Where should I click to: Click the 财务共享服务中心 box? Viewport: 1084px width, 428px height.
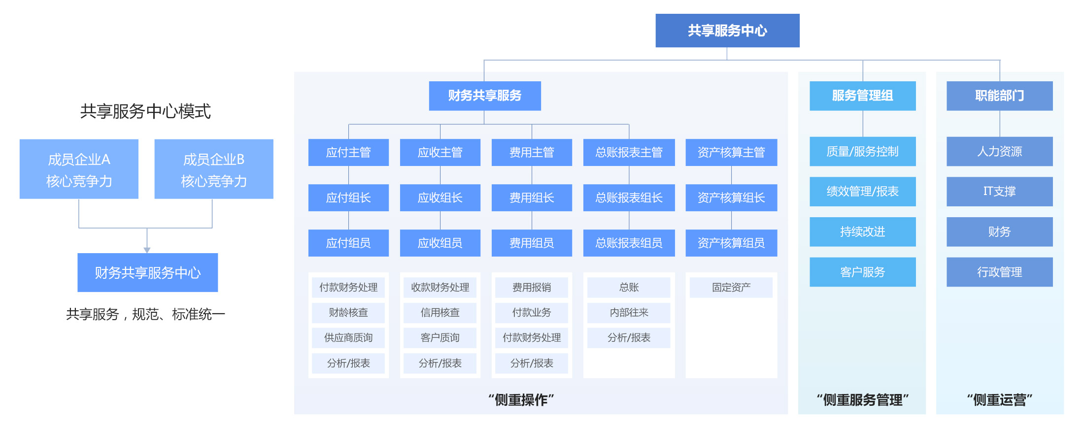click(147, 272)
